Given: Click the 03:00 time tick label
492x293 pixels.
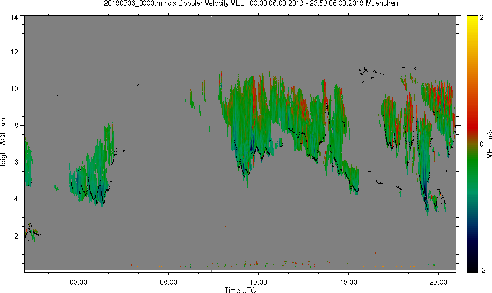Looking at the screenshot, I should [x=78, y=282].
